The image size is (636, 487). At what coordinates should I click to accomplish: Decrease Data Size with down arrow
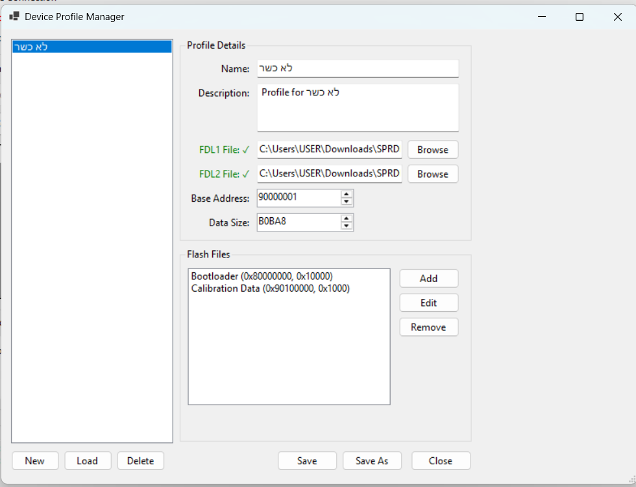click(347, 226)
